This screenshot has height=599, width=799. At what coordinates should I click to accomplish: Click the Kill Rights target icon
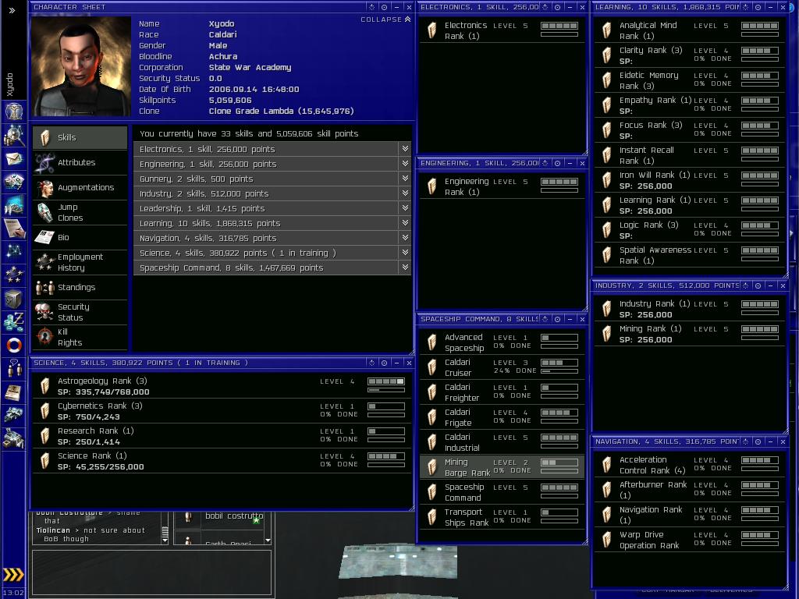(x=44, y=337)
